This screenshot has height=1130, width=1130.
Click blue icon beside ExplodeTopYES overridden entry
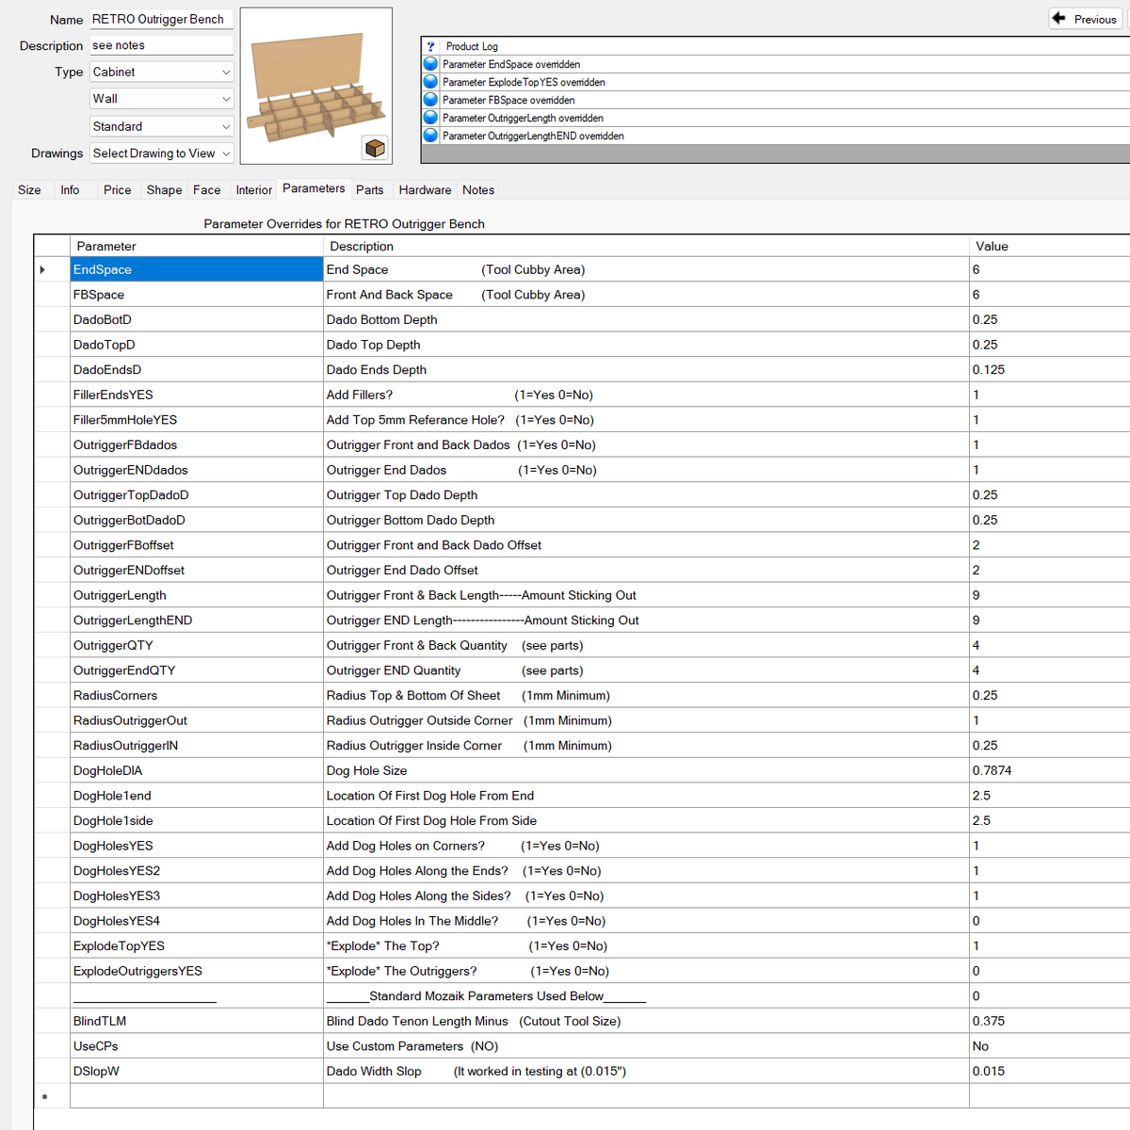[430, 82]
